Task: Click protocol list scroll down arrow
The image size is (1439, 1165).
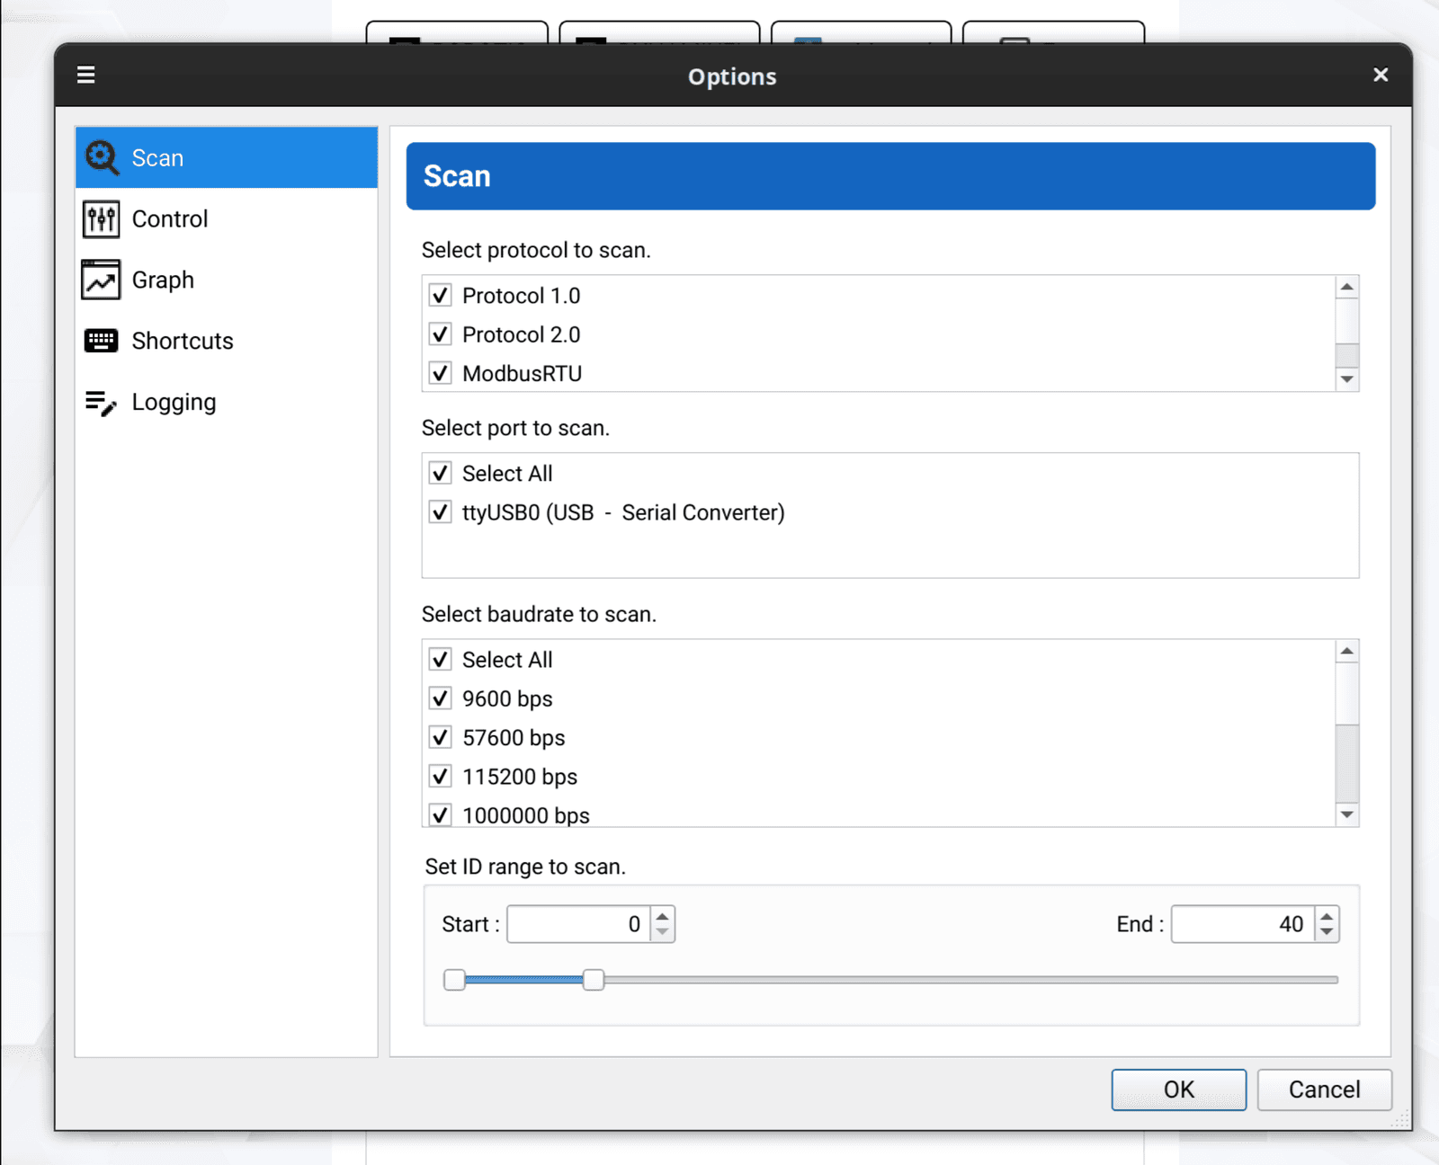Action: coord(1347,379)
